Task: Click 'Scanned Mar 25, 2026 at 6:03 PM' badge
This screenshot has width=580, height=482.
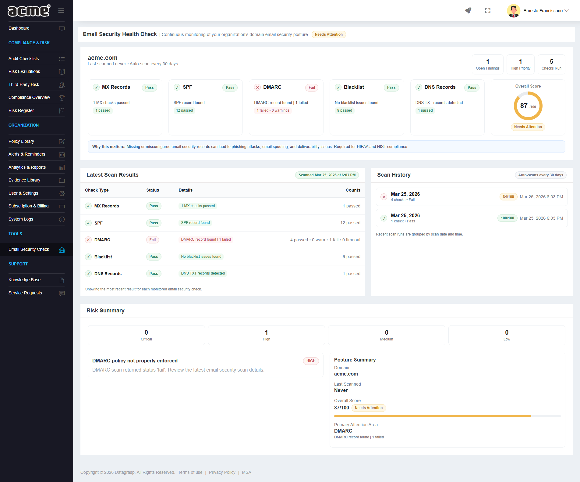Action: tap(327, 175)
